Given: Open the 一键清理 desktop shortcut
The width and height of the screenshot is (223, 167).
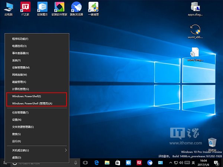Looking at the screenshot, I should tap(93, 9).
